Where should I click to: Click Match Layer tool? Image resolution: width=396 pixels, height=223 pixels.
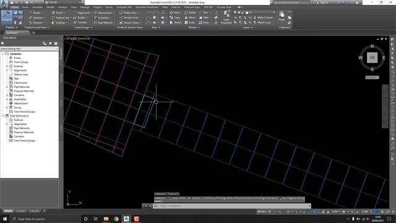click(x=262, y=22)
